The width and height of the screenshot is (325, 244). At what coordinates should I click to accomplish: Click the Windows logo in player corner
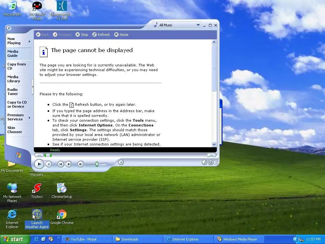pyautogui.click(x=18, y=155)
